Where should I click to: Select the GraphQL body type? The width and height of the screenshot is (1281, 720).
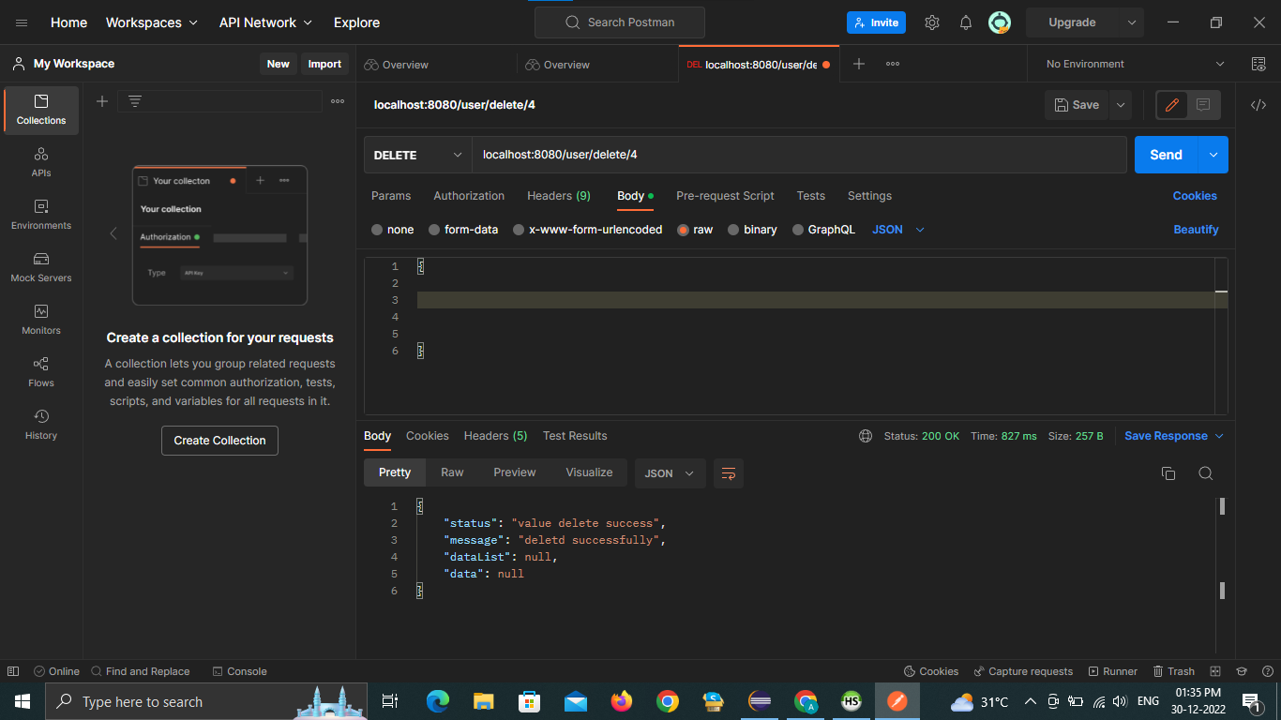click(x=823, y=230)
